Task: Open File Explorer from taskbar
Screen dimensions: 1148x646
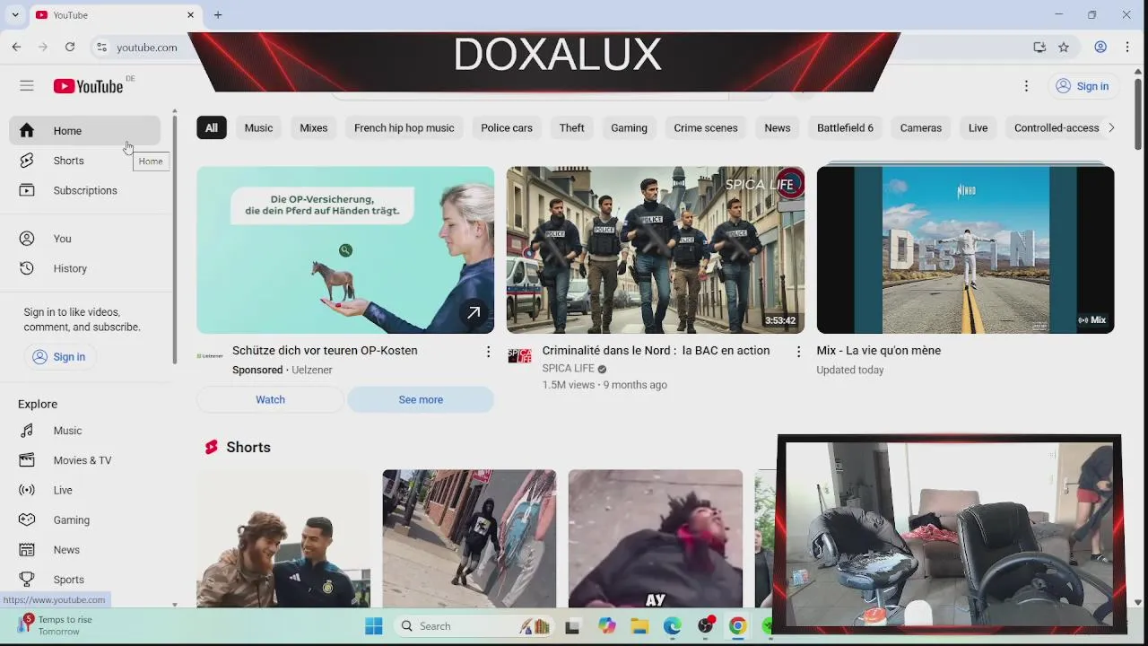Action: pos(639,626)
